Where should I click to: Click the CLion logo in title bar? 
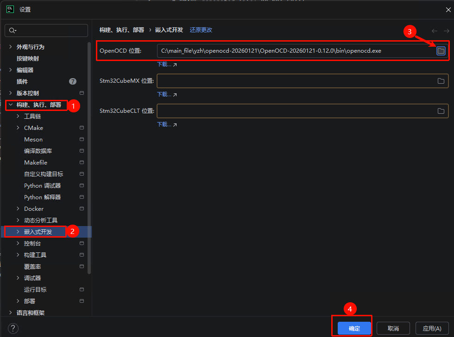pyautogui.click(x=10, y=9)
